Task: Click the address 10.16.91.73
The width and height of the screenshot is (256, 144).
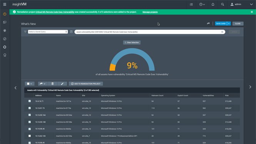Action: pyautogui.click(x=40, y=108)
